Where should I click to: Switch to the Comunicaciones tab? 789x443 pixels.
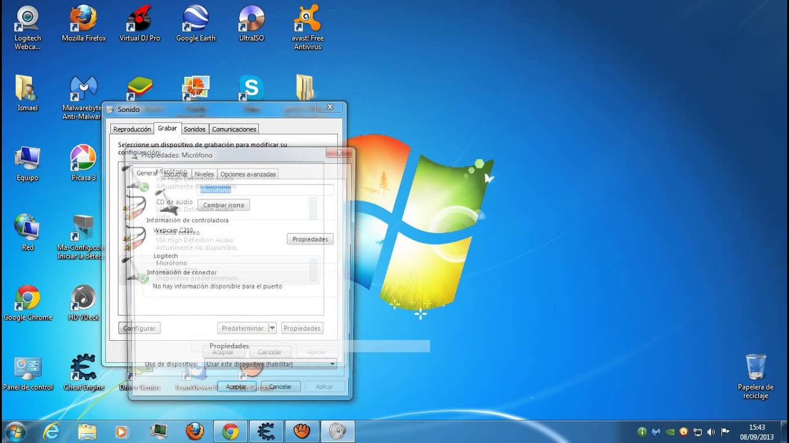234,129
